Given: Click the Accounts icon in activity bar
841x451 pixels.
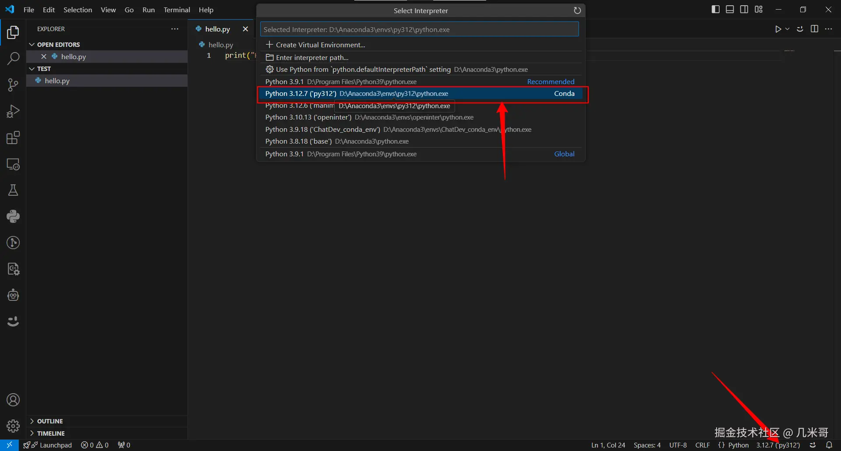Looking at the screenshot, I should click(x=13, y=400).
